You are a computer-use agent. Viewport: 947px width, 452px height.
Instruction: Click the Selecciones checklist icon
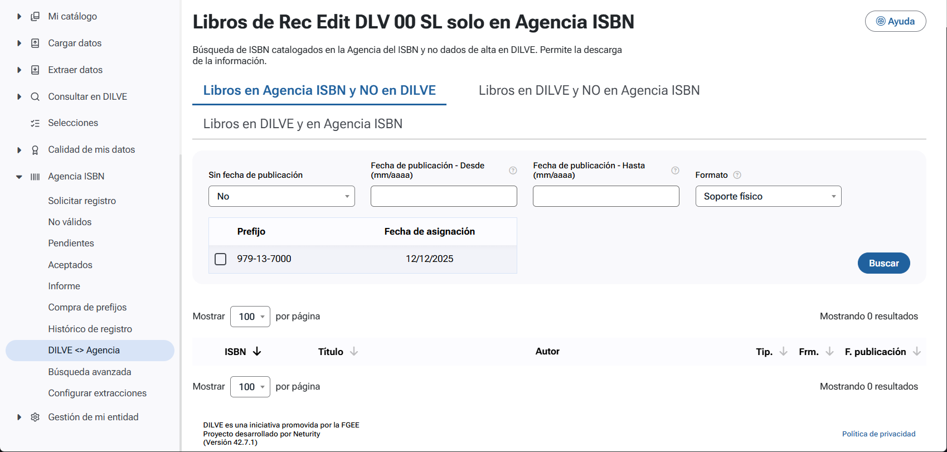[x=35, y=123]
